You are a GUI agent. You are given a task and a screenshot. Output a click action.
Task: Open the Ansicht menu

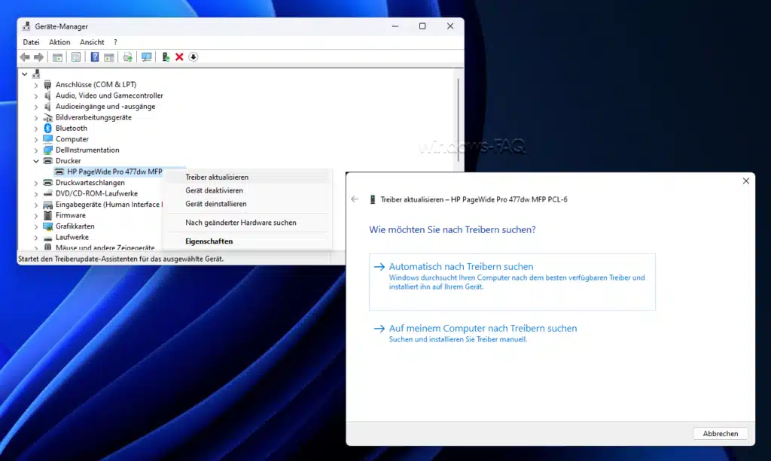(x=92, y=42)
